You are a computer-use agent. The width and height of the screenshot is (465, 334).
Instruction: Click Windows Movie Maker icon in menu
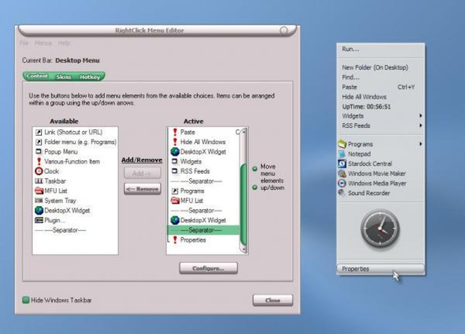(342, 173)
